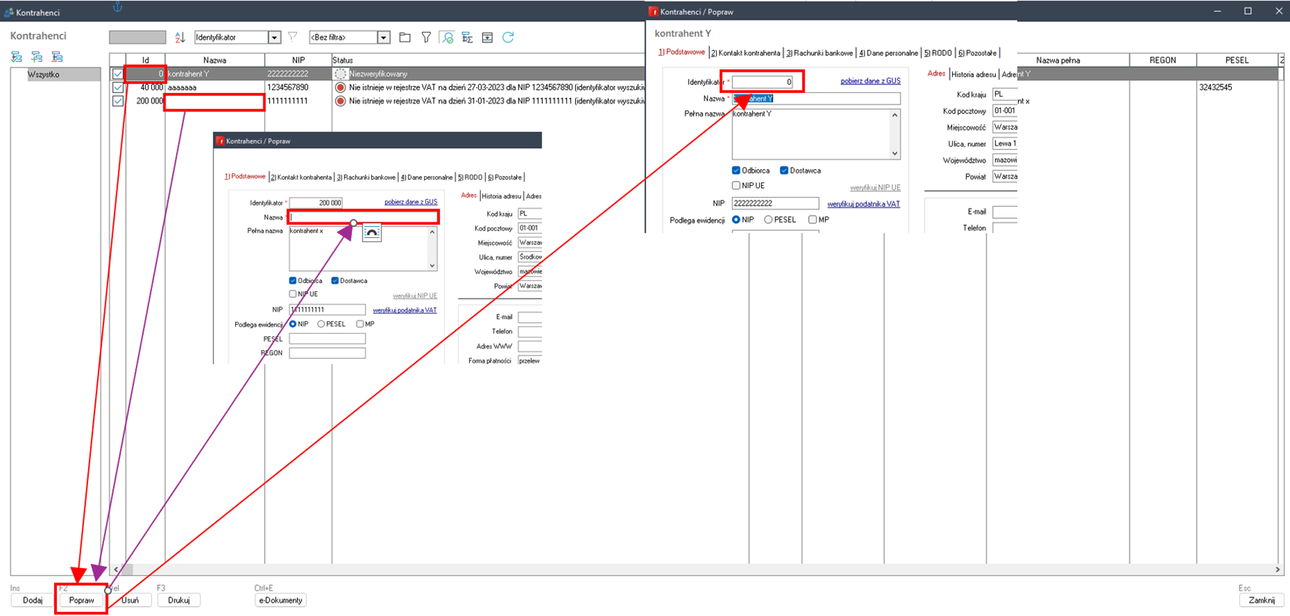This screenshot has width=1290, height=616.
Task: Open Rachunki bankowe tab in the 200 000 dialog
Action: (366, 177)
